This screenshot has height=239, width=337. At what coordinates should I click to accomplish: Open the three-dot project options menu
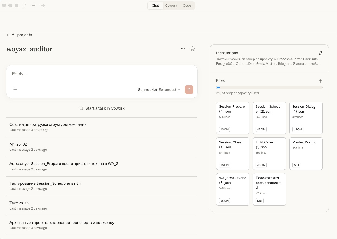183,49
